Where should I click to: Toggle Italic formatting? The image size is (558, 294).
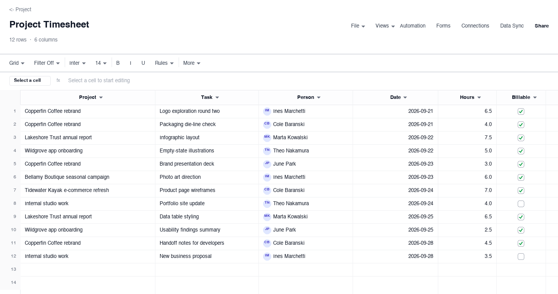pos(131,63)
